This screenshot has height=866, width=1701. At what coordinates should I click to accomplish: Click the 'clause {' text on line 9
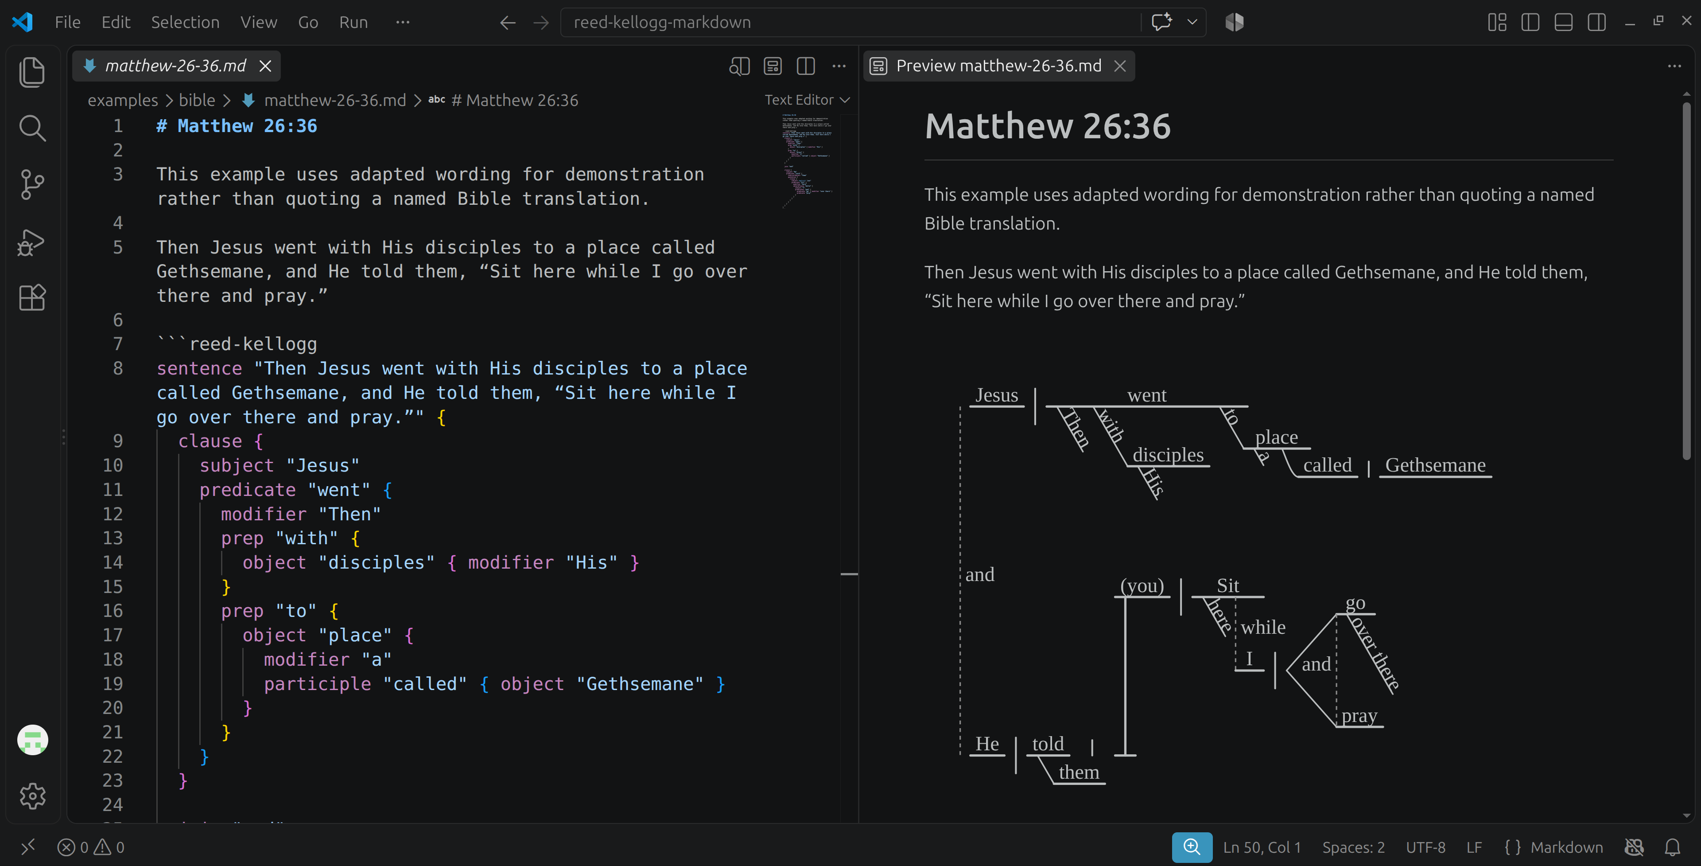click(221, 441)
